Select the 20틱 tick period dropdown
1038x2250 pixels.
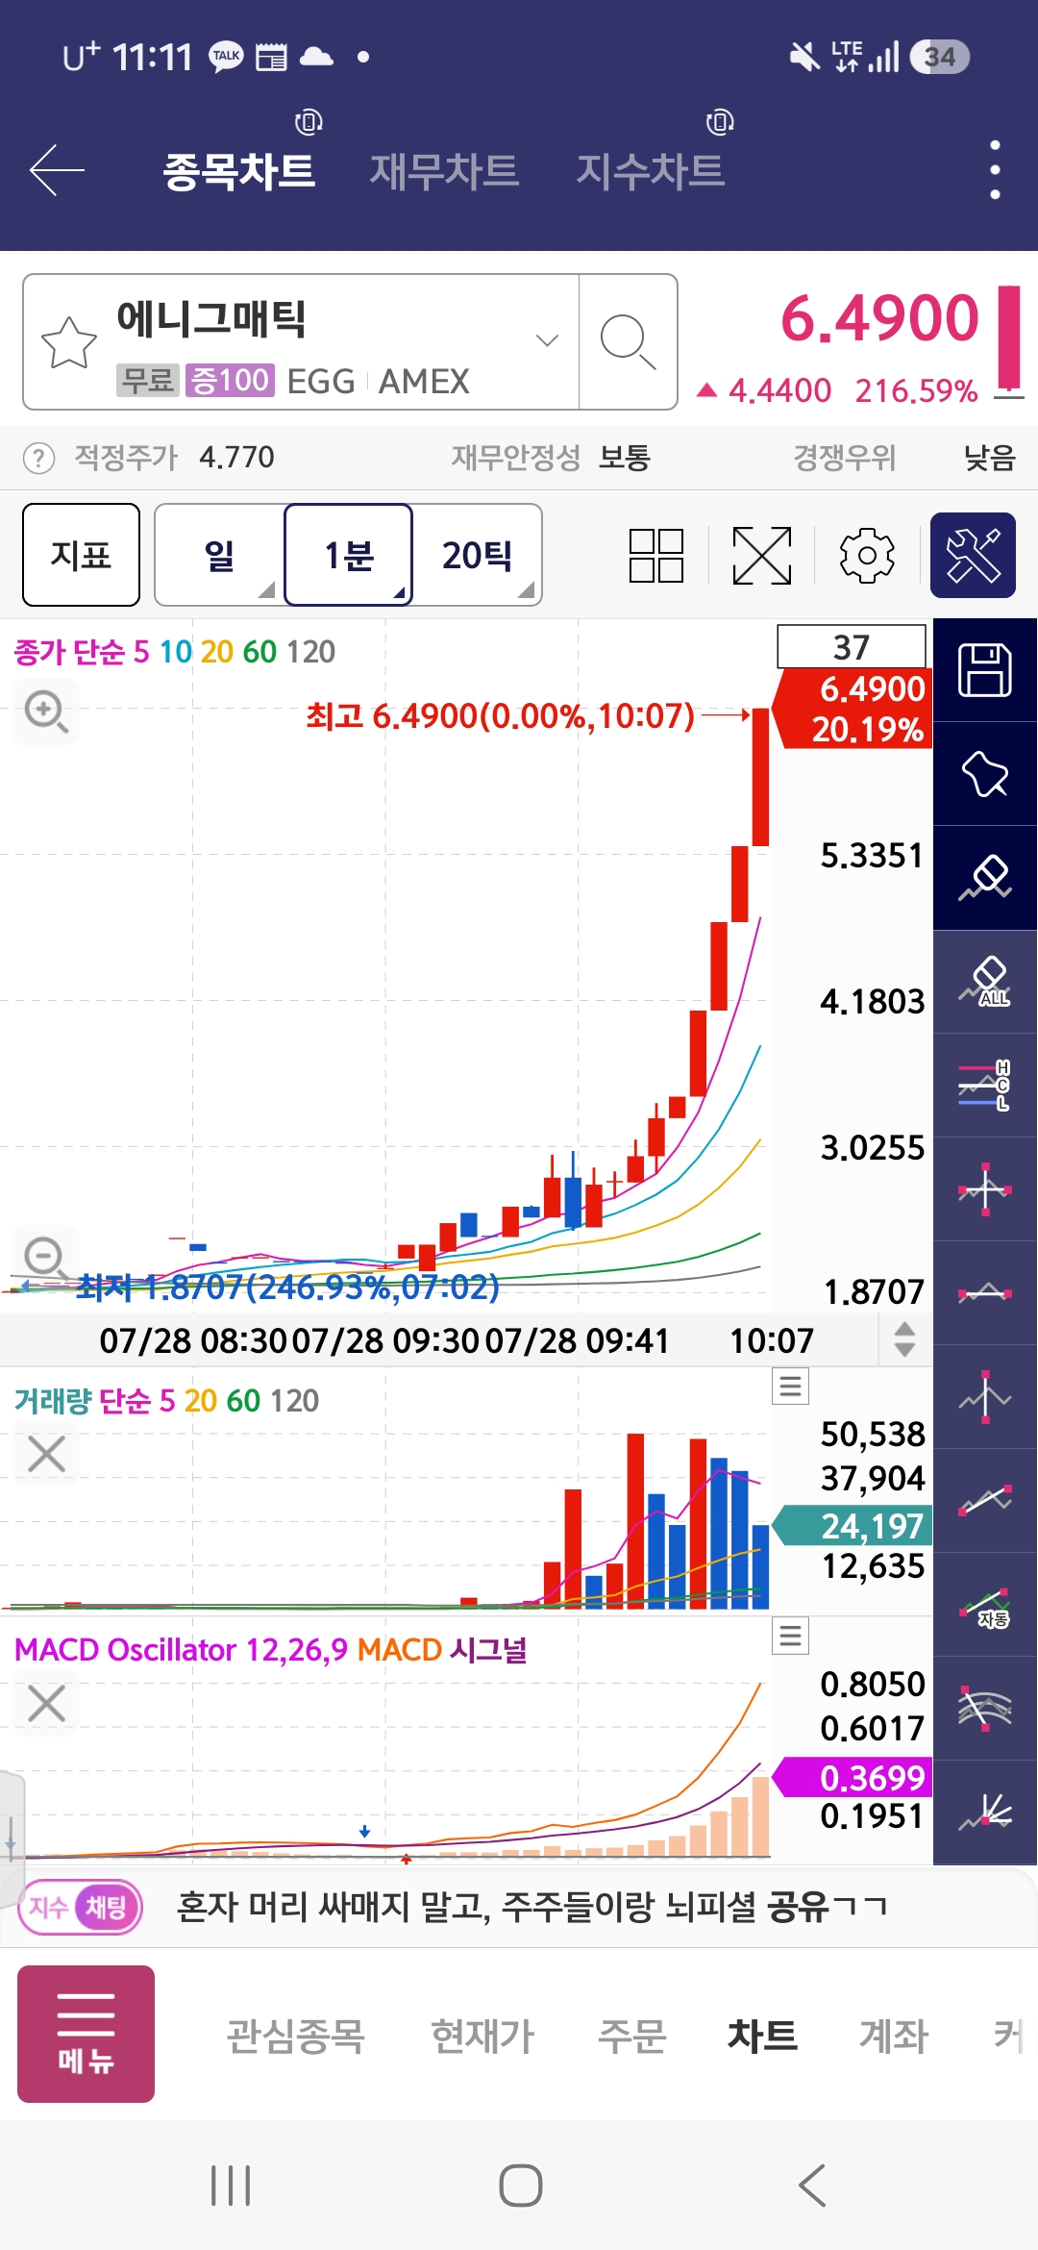coord(478,555)
